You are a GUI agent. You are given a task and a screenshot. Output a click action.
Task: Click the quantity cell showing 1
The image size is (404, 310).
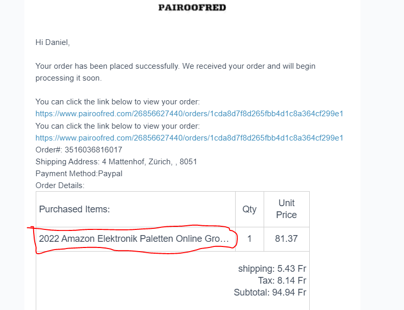[250, 239]
